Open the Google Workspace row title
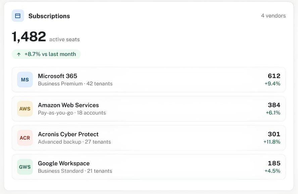This screenshot has width=298, height=194. (x=64, y=163)
